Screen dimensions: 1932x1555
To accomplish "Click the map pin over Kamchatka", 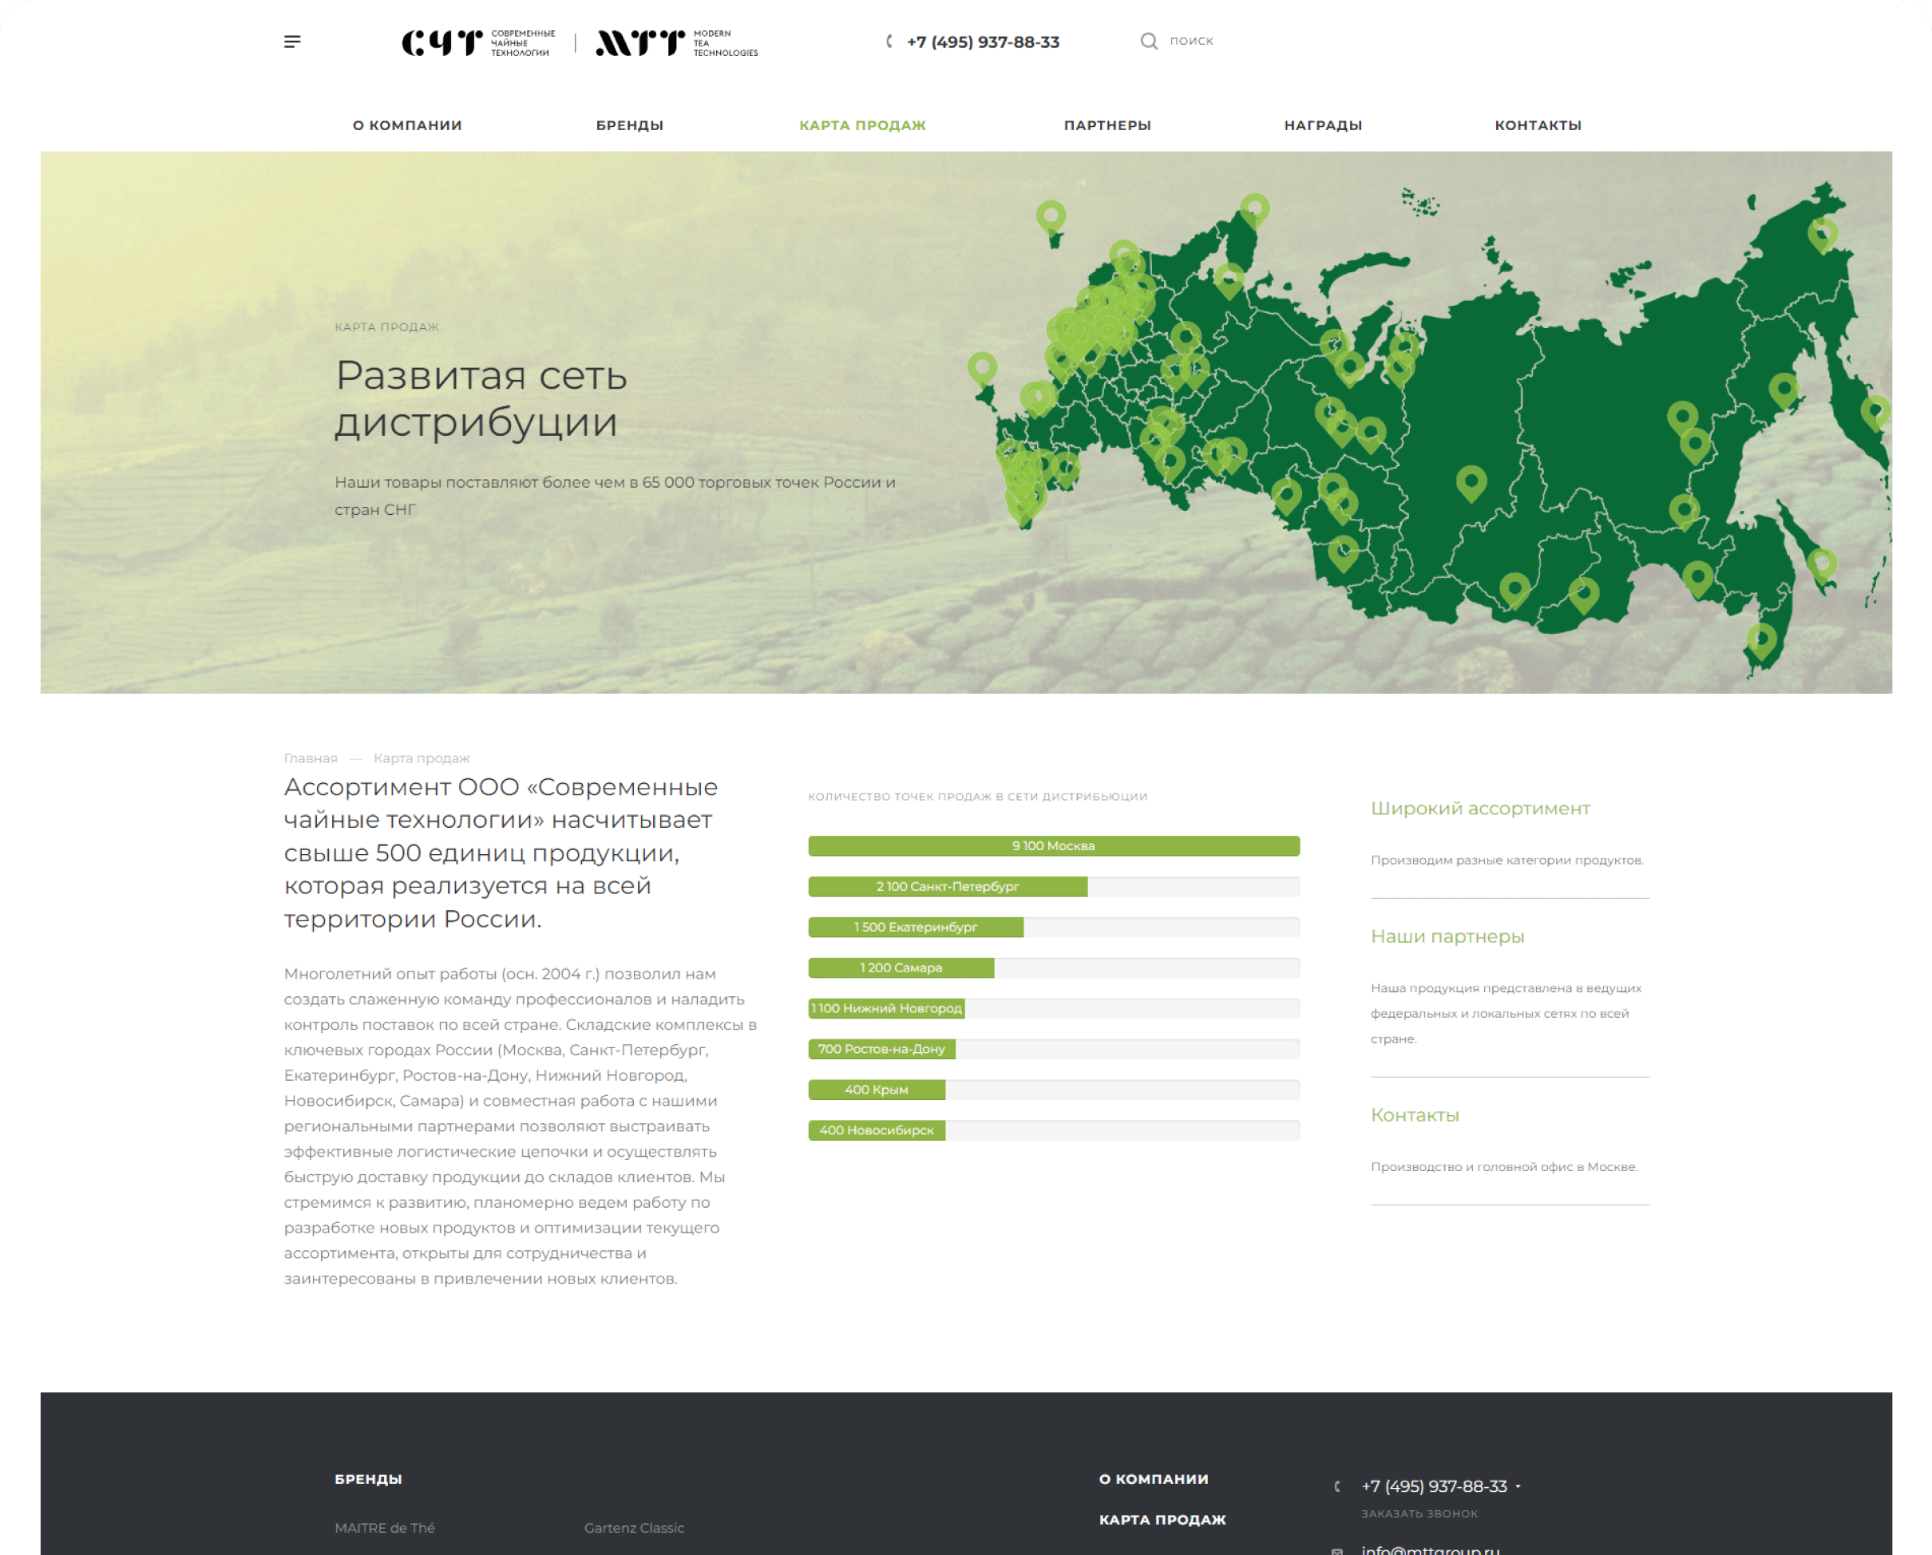I will pos(1875,411).
